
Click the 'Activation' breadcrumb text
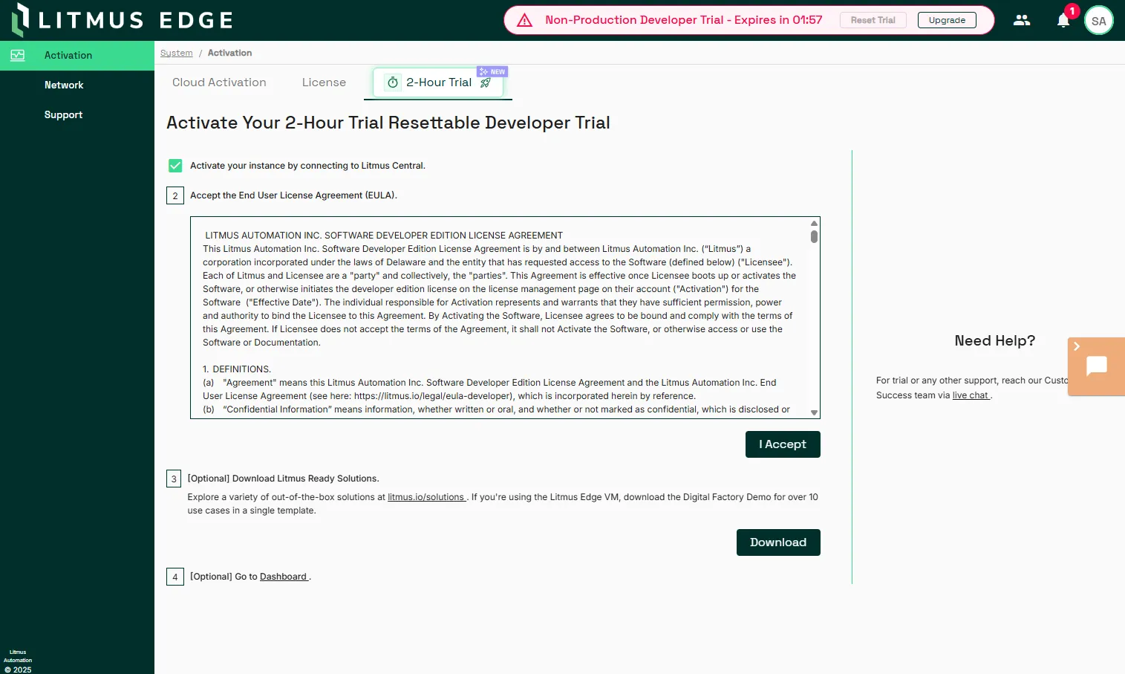229,53
